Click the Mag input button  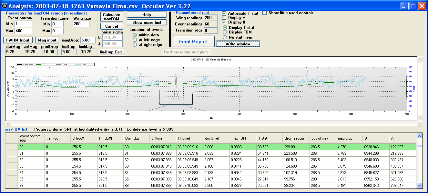47,40
